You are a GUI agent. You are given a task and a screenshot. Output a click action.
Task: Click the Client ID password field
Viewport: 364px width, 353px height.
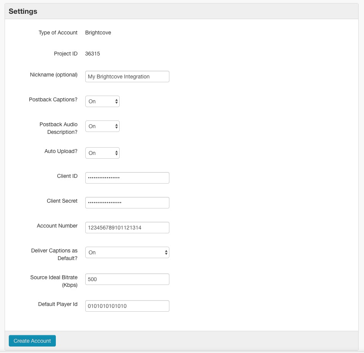[127, 178]
